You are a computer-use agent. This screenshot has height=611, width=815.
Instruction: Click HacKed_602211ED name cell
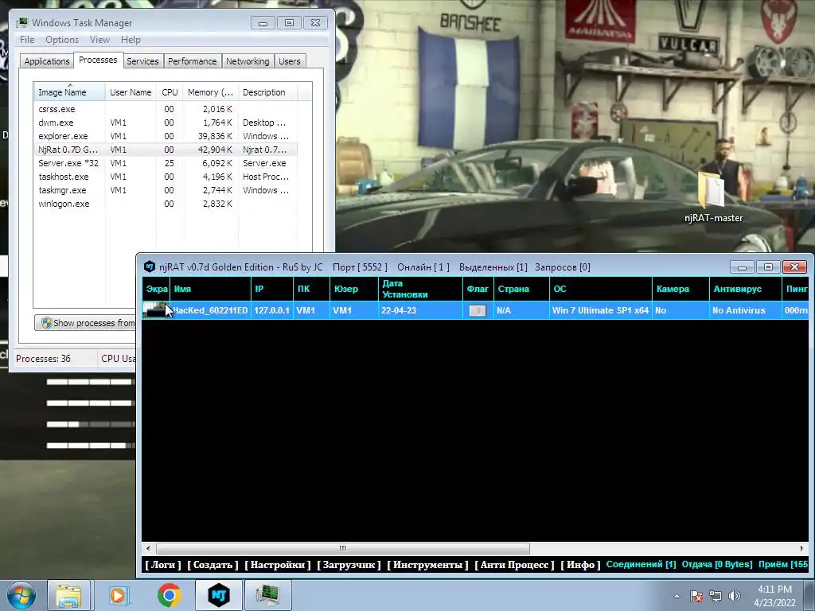[210, 310]
